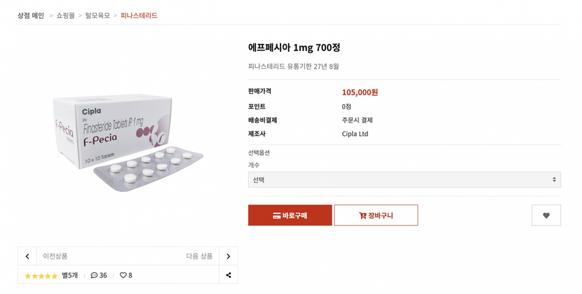
Task: Click the 이전상품 label
Action: click(55, 256)
